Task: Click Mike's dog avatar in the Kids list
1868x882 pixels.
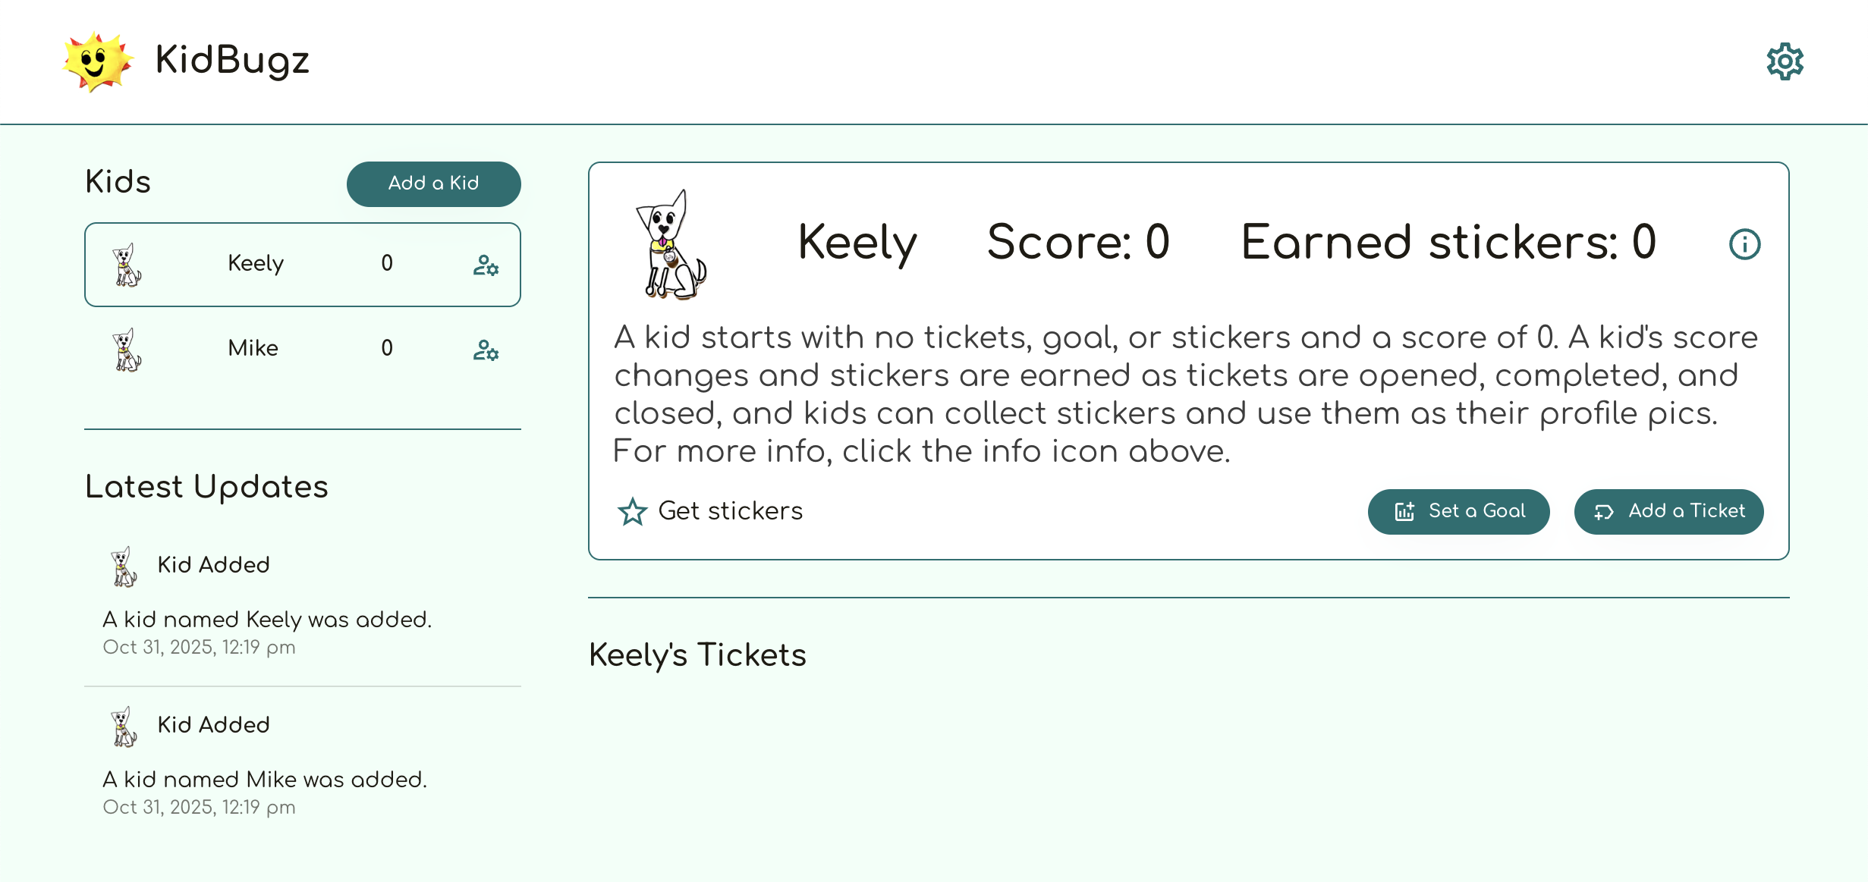Action: pyautogui.click(x=127, y=349)
